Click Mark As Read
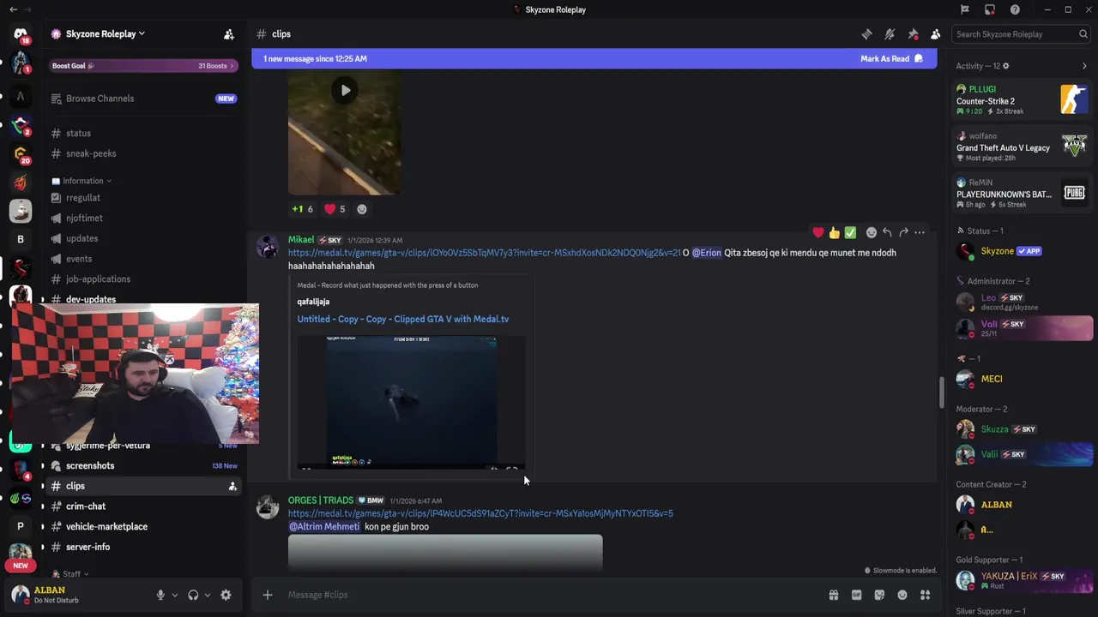 pyautogui.click(x=891, y=59)
